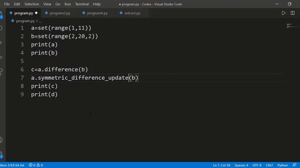Open the Run and Debug view icon
Screen dimensions: 300x168
coord(1,57)
